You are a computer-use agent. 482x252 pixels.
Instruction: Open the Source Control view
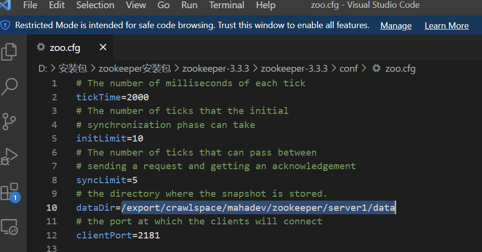(x=9, y=122)
